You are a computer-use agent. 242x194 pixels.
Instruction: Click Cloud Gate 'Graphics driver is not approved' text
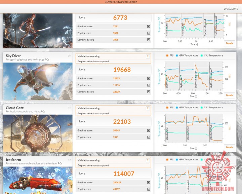[93, 113]
